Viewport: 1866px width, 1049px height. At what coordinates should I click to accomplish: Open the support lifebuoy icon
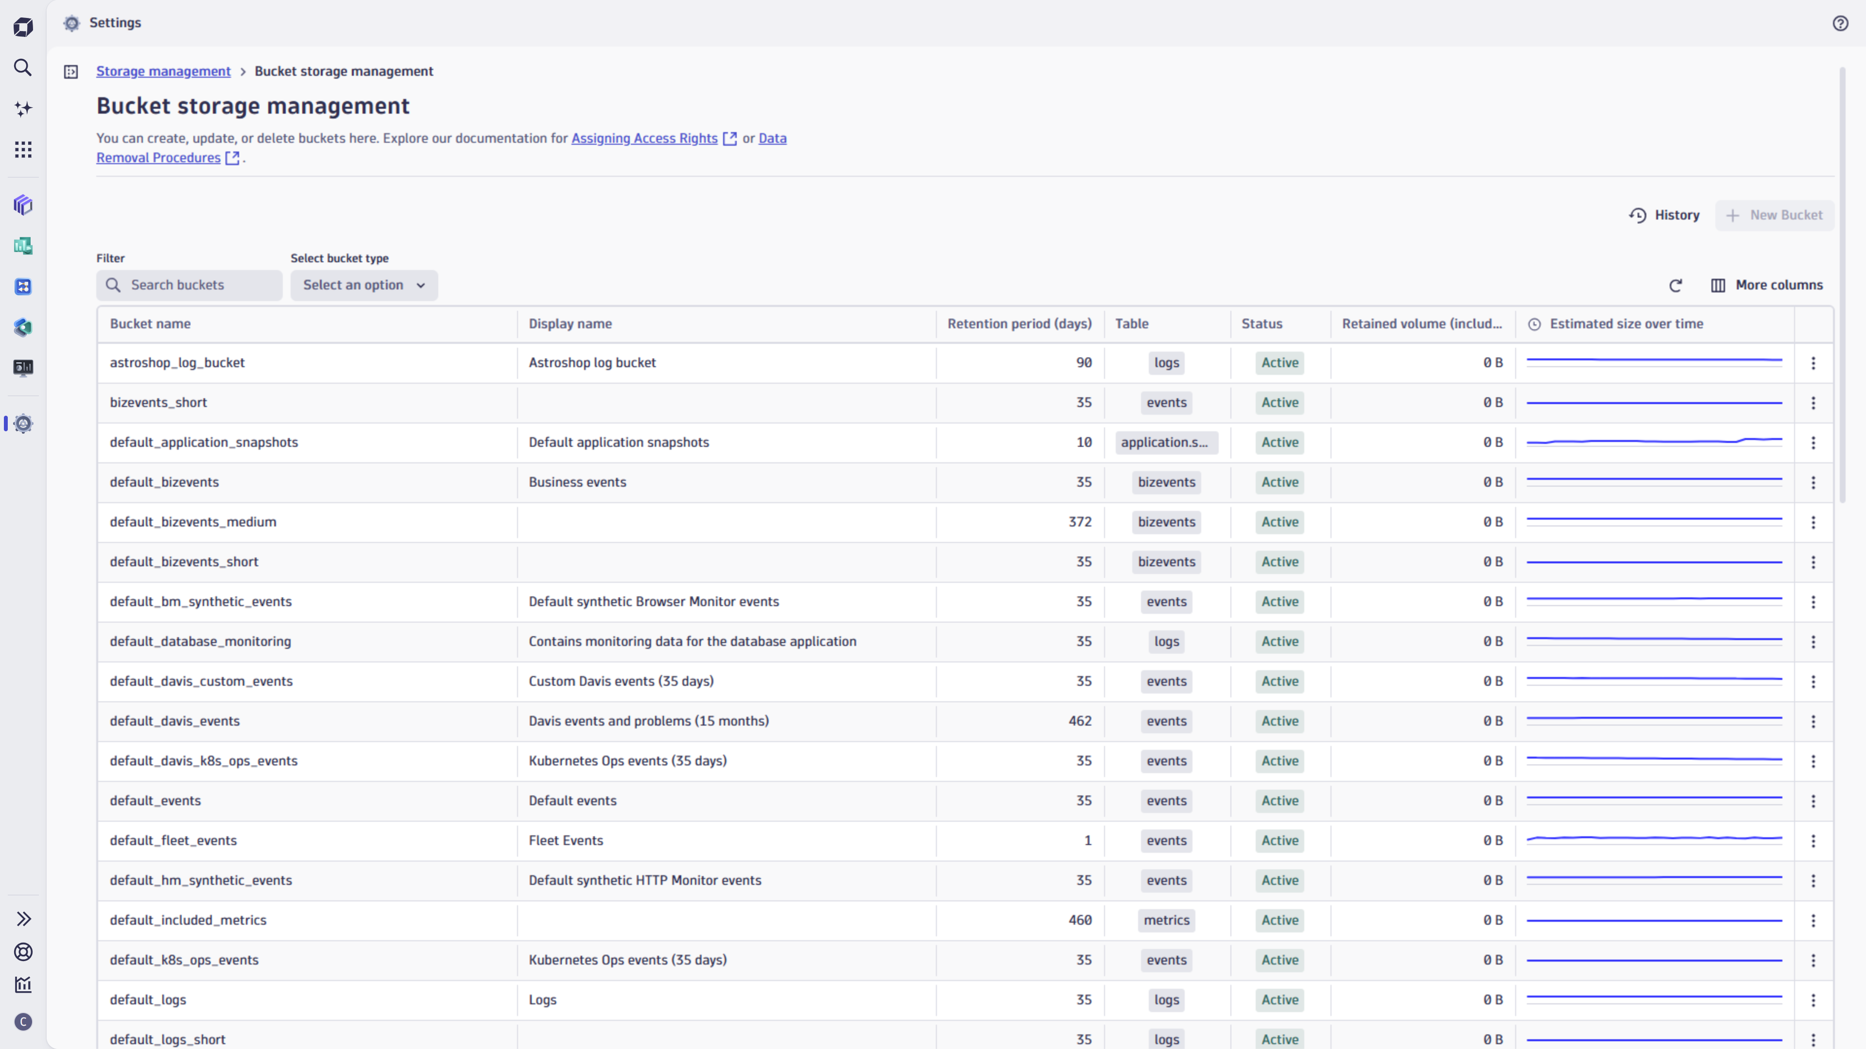click(x=23, y=952)
